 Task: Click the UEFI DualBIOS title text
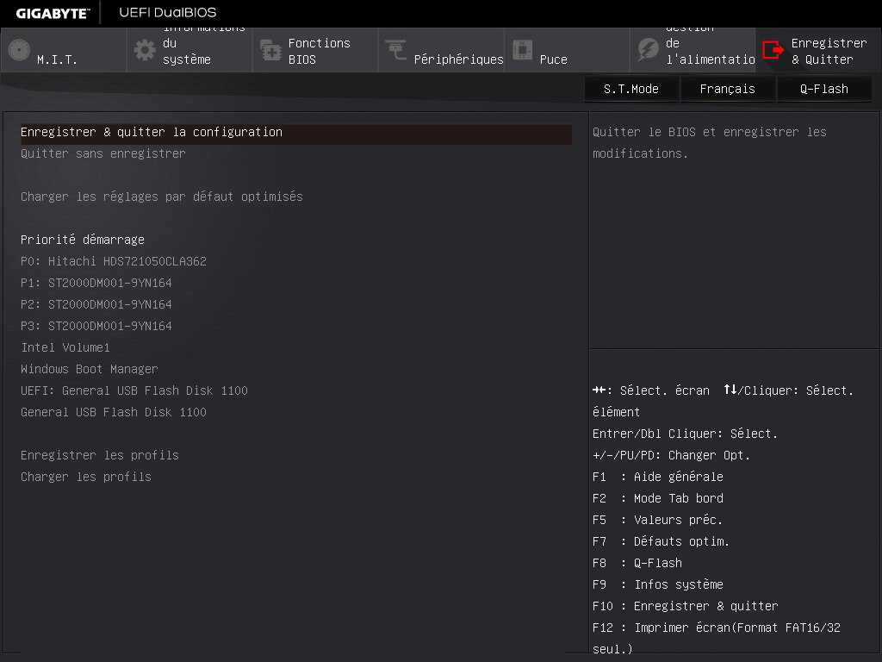168,12
